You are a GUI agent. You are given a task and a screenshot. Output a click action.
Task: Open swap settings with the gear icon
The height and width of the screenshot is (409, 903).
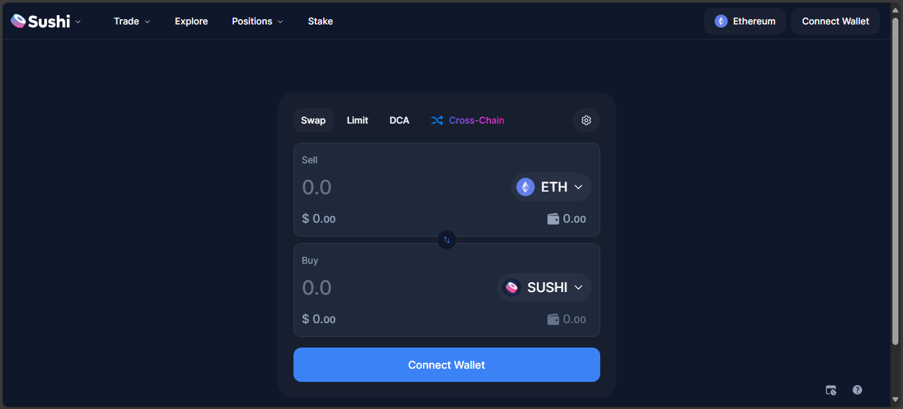point(586,120)
